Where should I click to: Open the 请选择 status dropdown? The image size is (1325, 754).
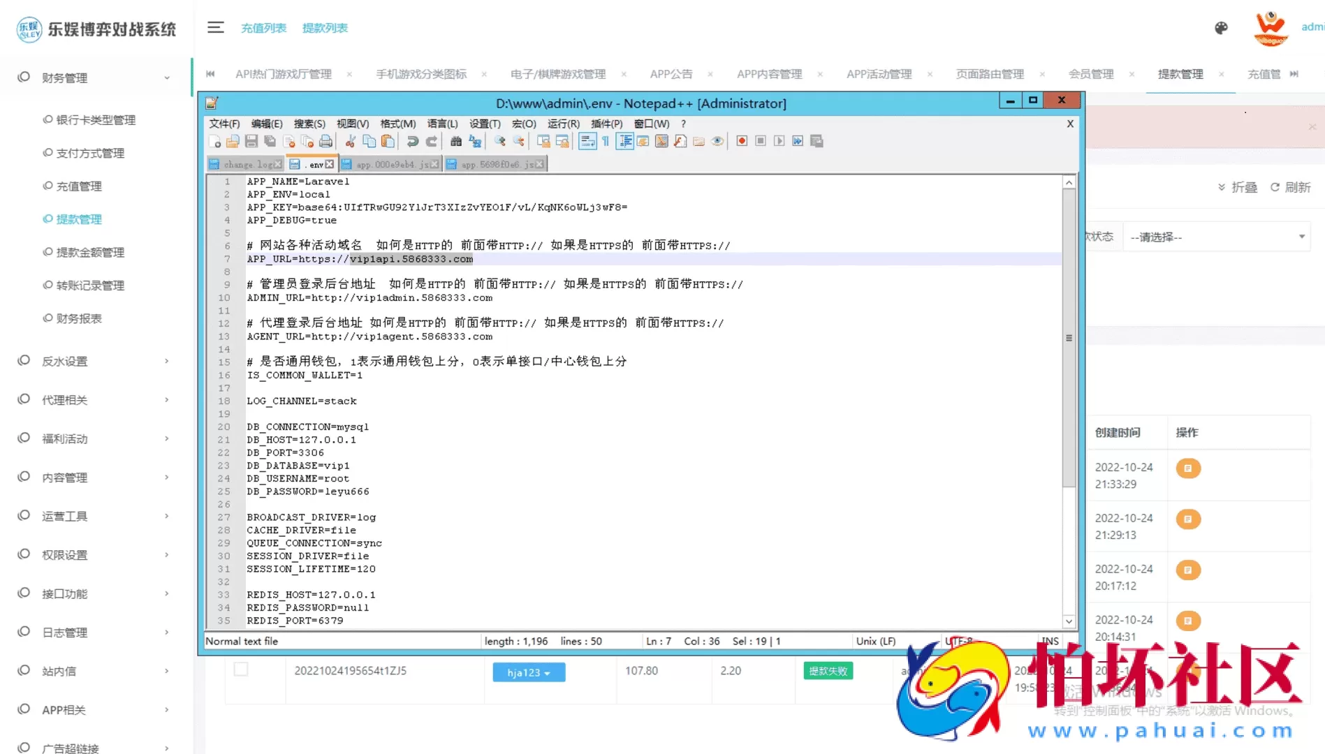[1217, 237]
